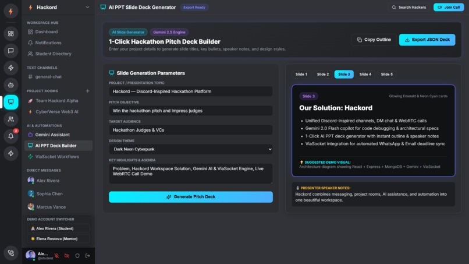Click the Key Highlights & Agenda textarea
The image size is (469, 264).
click(191, 174)
